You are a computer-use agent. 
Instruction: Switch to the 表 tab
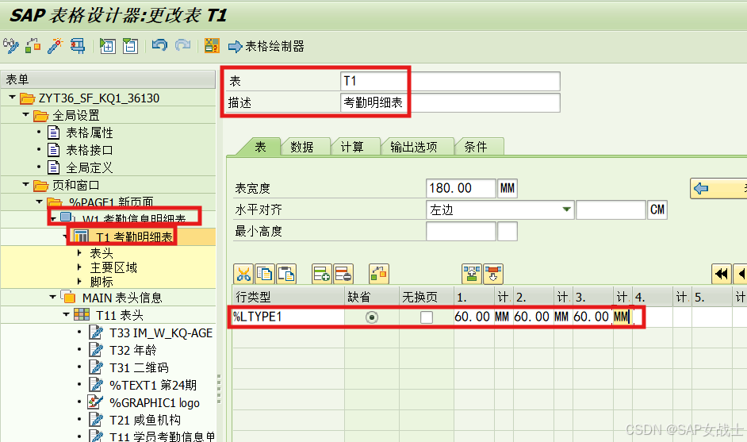[260, 147]
